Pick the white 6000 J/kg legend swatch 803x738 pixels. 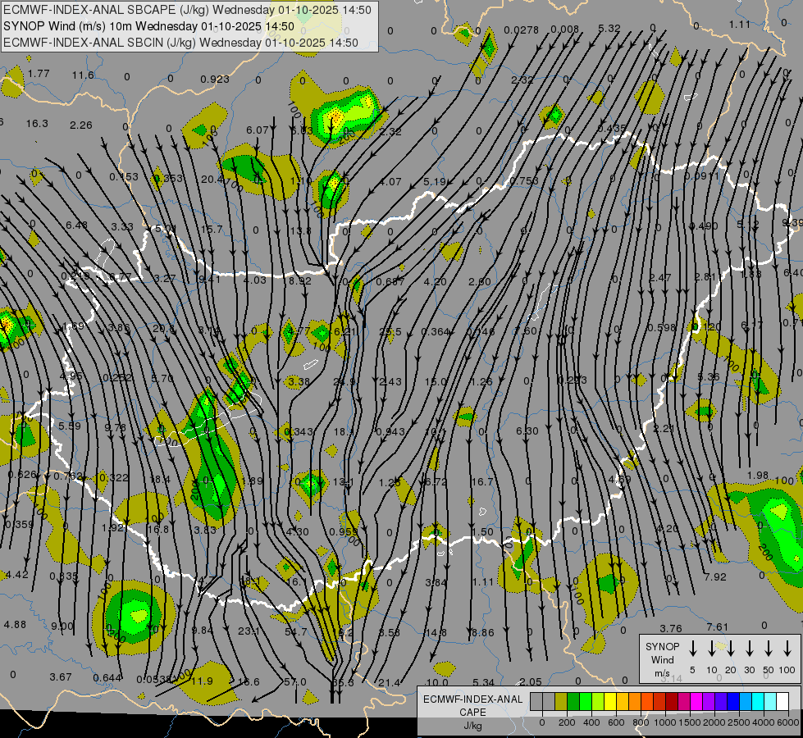point(782,701)
